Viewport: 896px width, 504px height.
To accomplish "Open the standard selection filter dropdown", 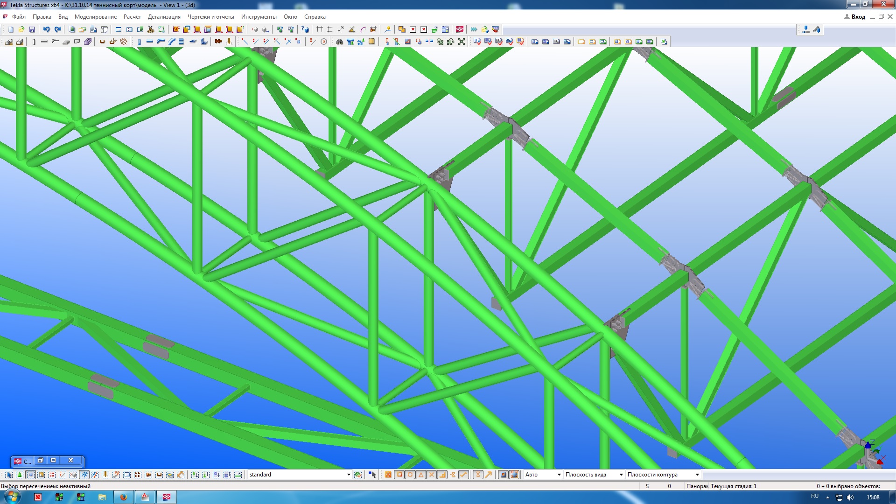I will 348,475.
